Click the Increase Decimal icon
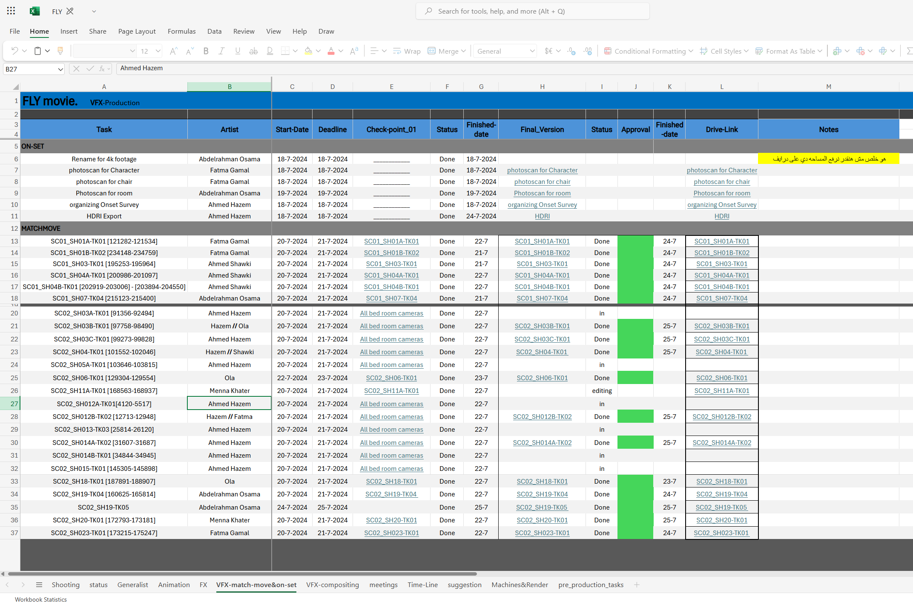Viewport: 913px width, 602px height. (571, 51)
